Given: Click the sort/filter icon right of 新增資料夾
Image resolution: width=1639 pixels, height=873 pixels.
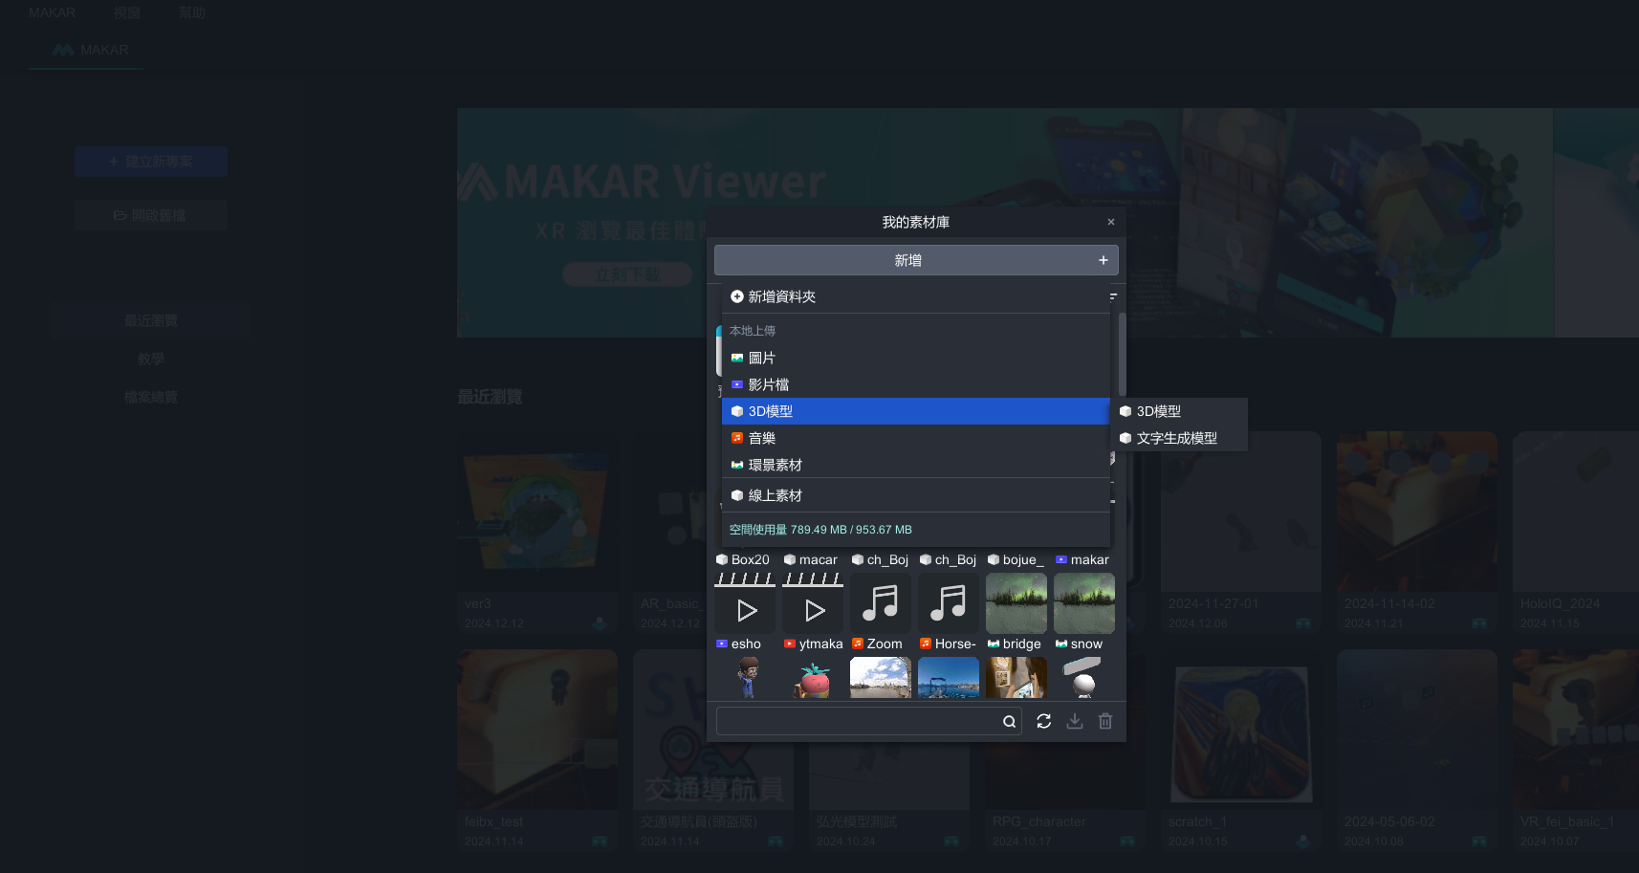Looking at the screenshot, I should coord(1113,296).
